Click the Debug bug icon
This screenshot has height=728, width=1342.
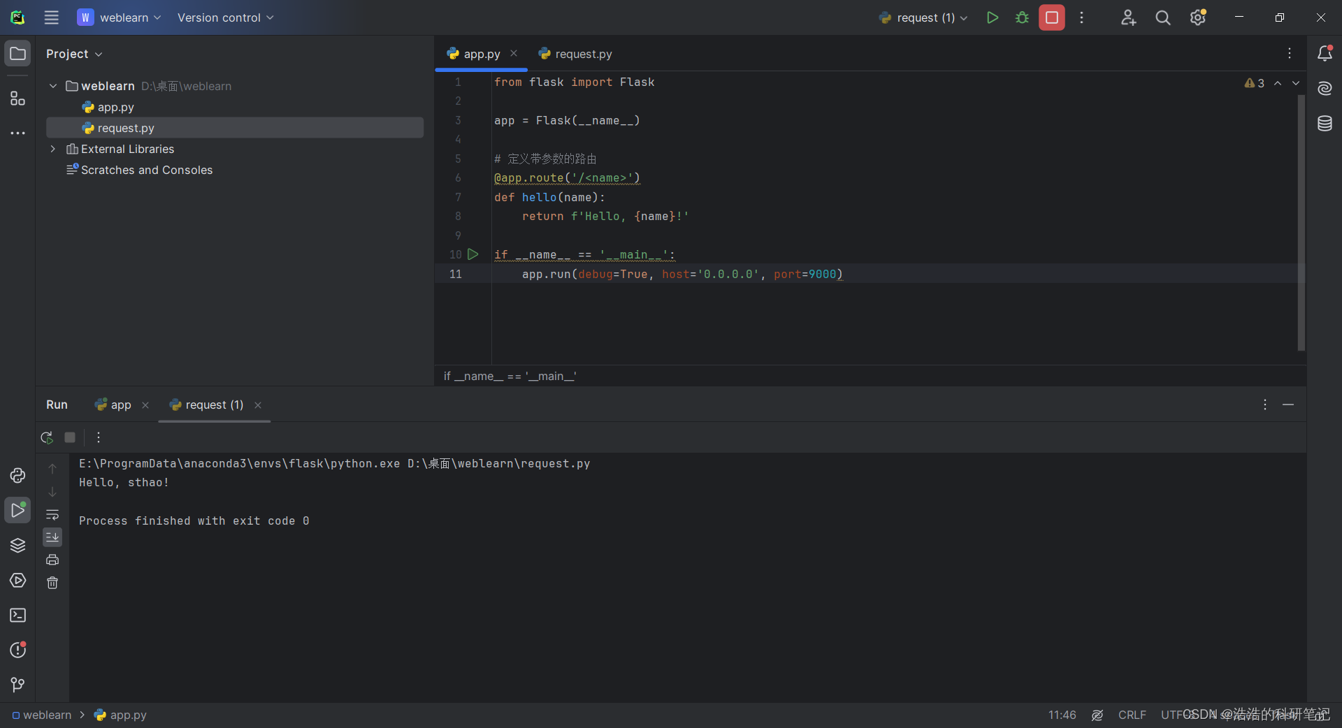pos(1022,17)
